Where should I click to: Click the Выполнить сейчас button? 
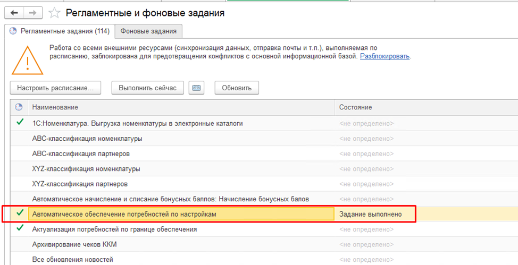(x=148, y=88)
